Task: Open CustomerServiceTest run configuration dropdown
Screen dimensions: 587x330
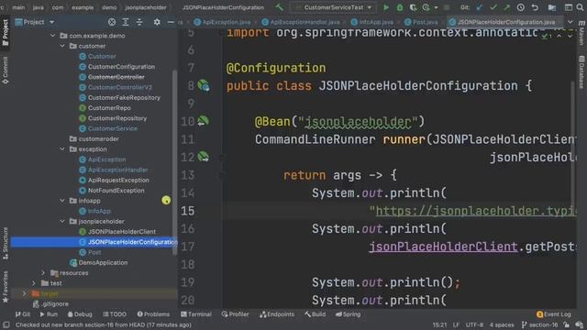Action: click(333, 7)
